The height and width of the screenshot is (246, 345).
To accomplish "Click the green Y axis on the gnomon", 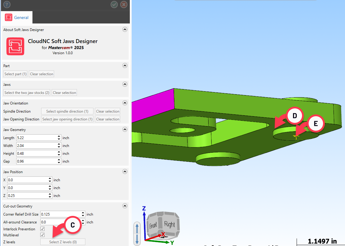I will [160, 242].
